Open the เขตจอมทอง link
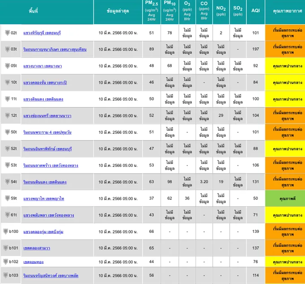This screenshot has width=305, height=284. (x=33, y=262)
